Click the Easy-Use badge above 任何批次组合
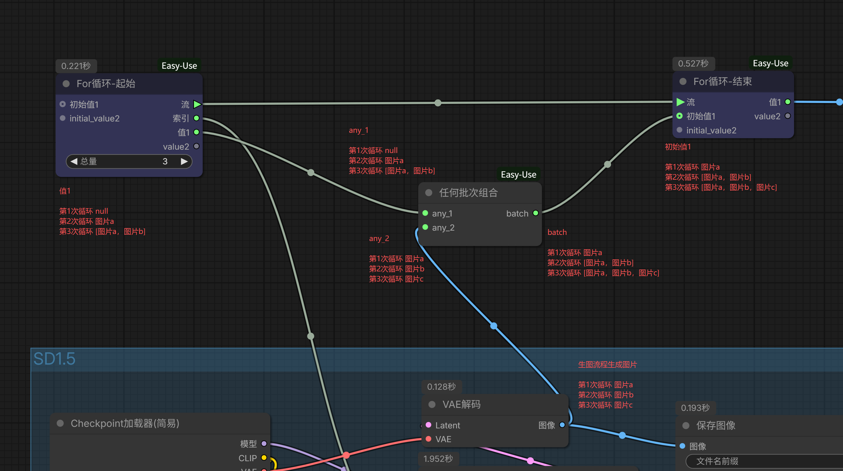This screenshot has width=843, height=471. pyautogui.click(x=518, y=174)
